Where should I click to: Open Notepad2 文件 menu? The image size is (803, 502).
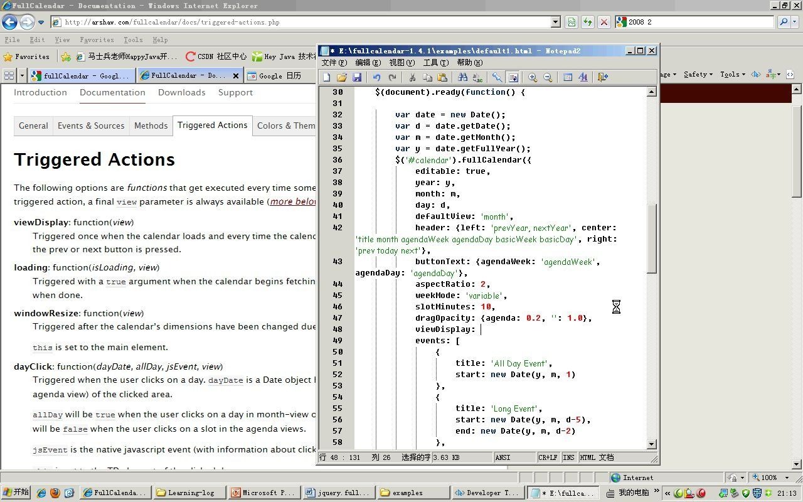click(x=334, y=63)
